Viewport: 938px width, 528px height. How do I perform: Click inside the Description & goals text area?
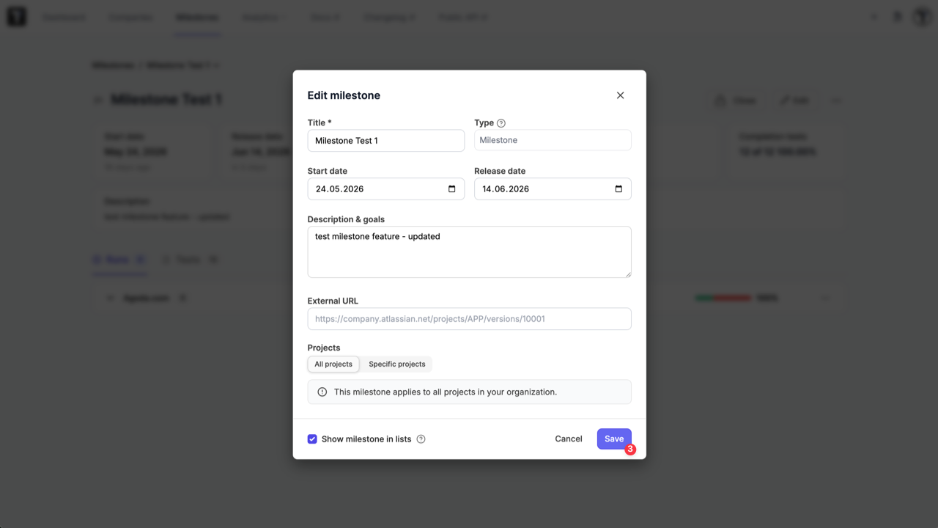(x=469, y=252)
